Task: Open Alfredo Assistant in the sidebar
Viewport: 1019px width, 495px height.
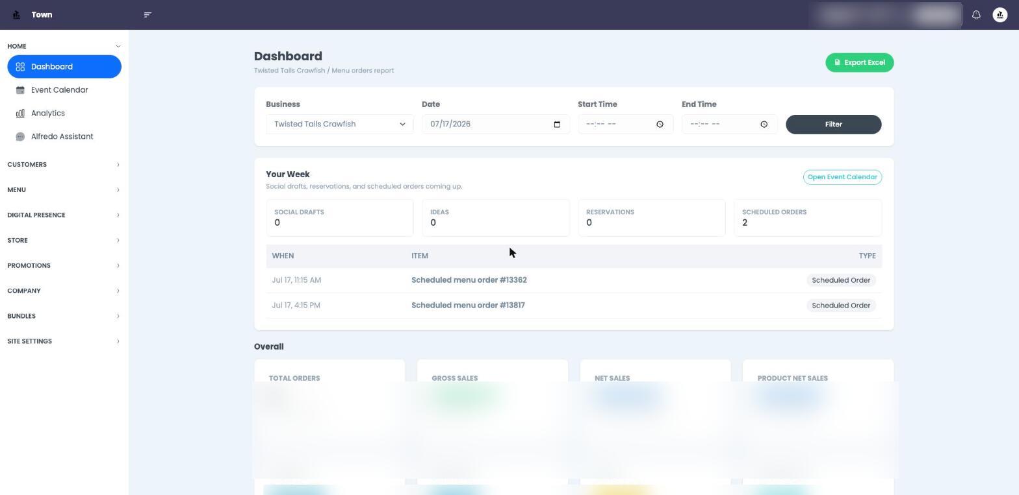Action: coord(64,137)
